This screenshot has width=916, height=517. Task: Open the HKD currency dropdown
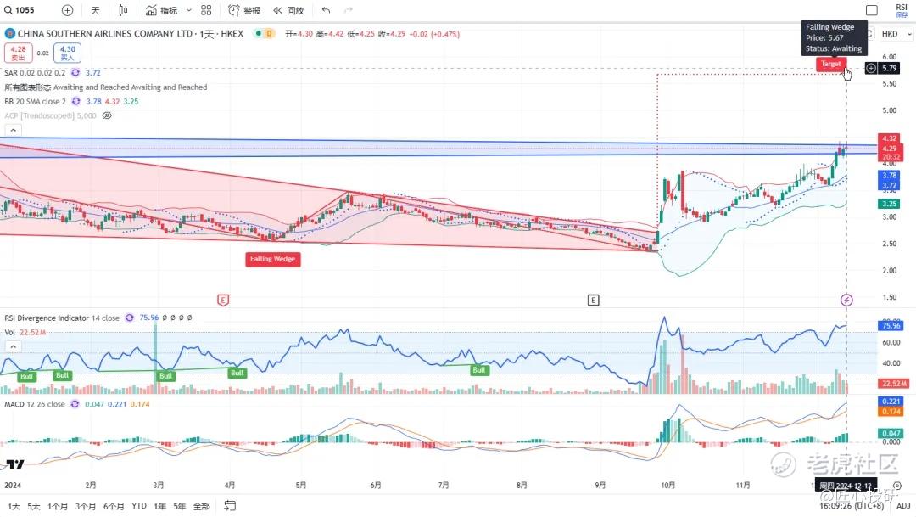click(x=896, y=34)
